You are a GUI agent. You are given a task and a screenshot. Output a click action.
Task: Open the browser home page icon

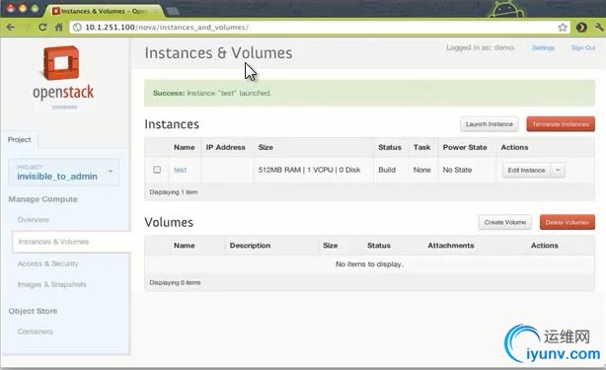[x=59, y=28]
